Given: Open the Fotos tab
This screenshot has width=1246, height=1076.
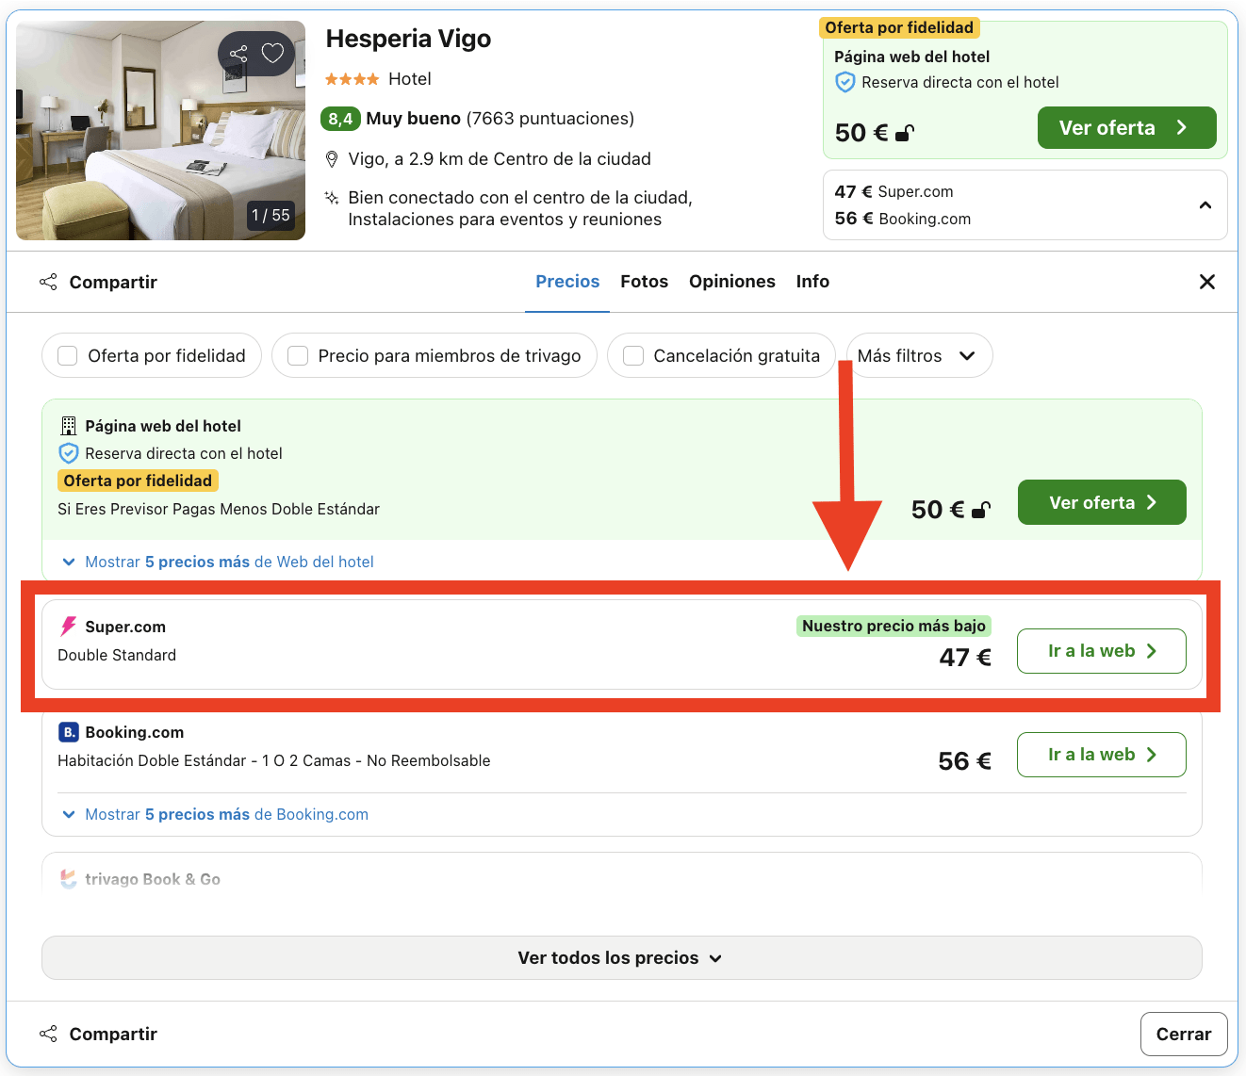Looking at the screenshot, I should [x=644, y=282].
